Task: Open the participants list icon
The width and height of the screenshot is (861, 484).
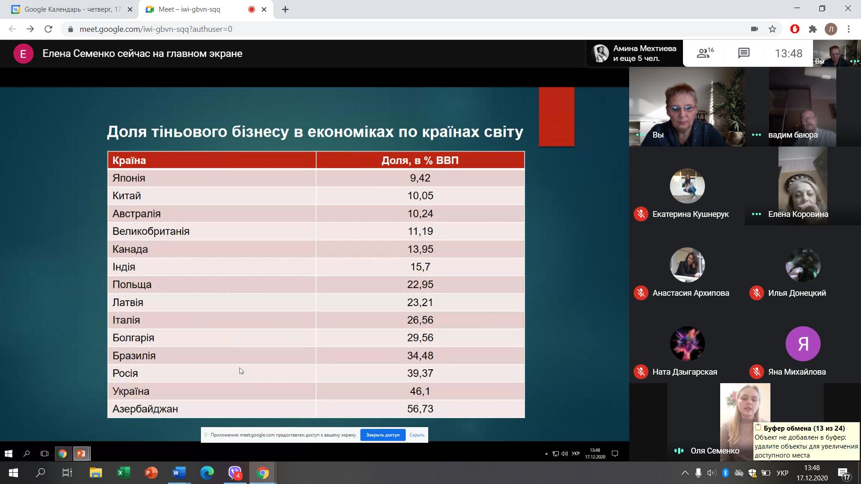Action: click(705, 53)
